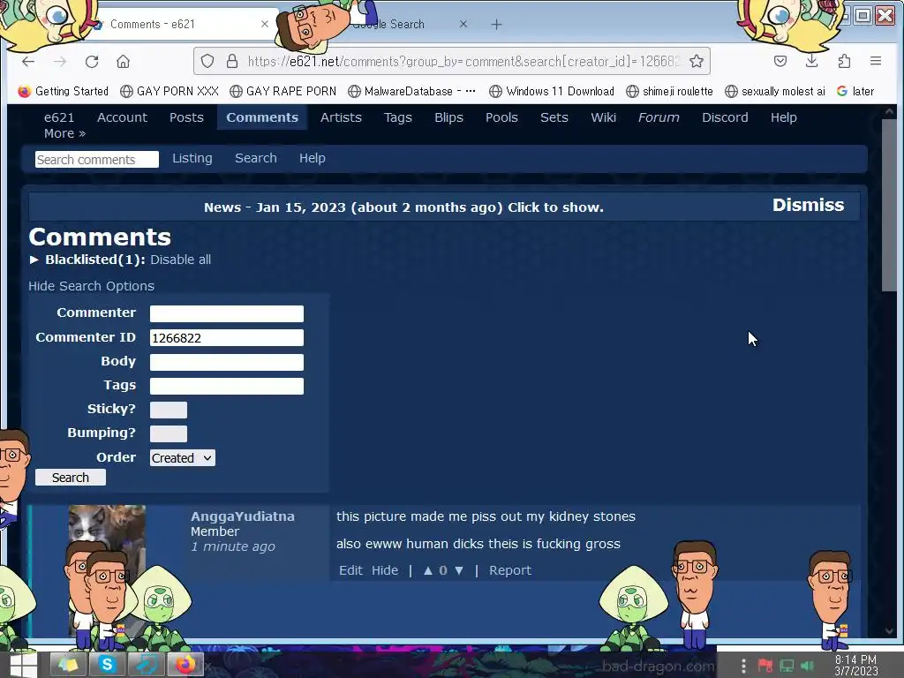Screen dimensions: 904x678
Task: Go to Blips
Action: pos(448,117)
